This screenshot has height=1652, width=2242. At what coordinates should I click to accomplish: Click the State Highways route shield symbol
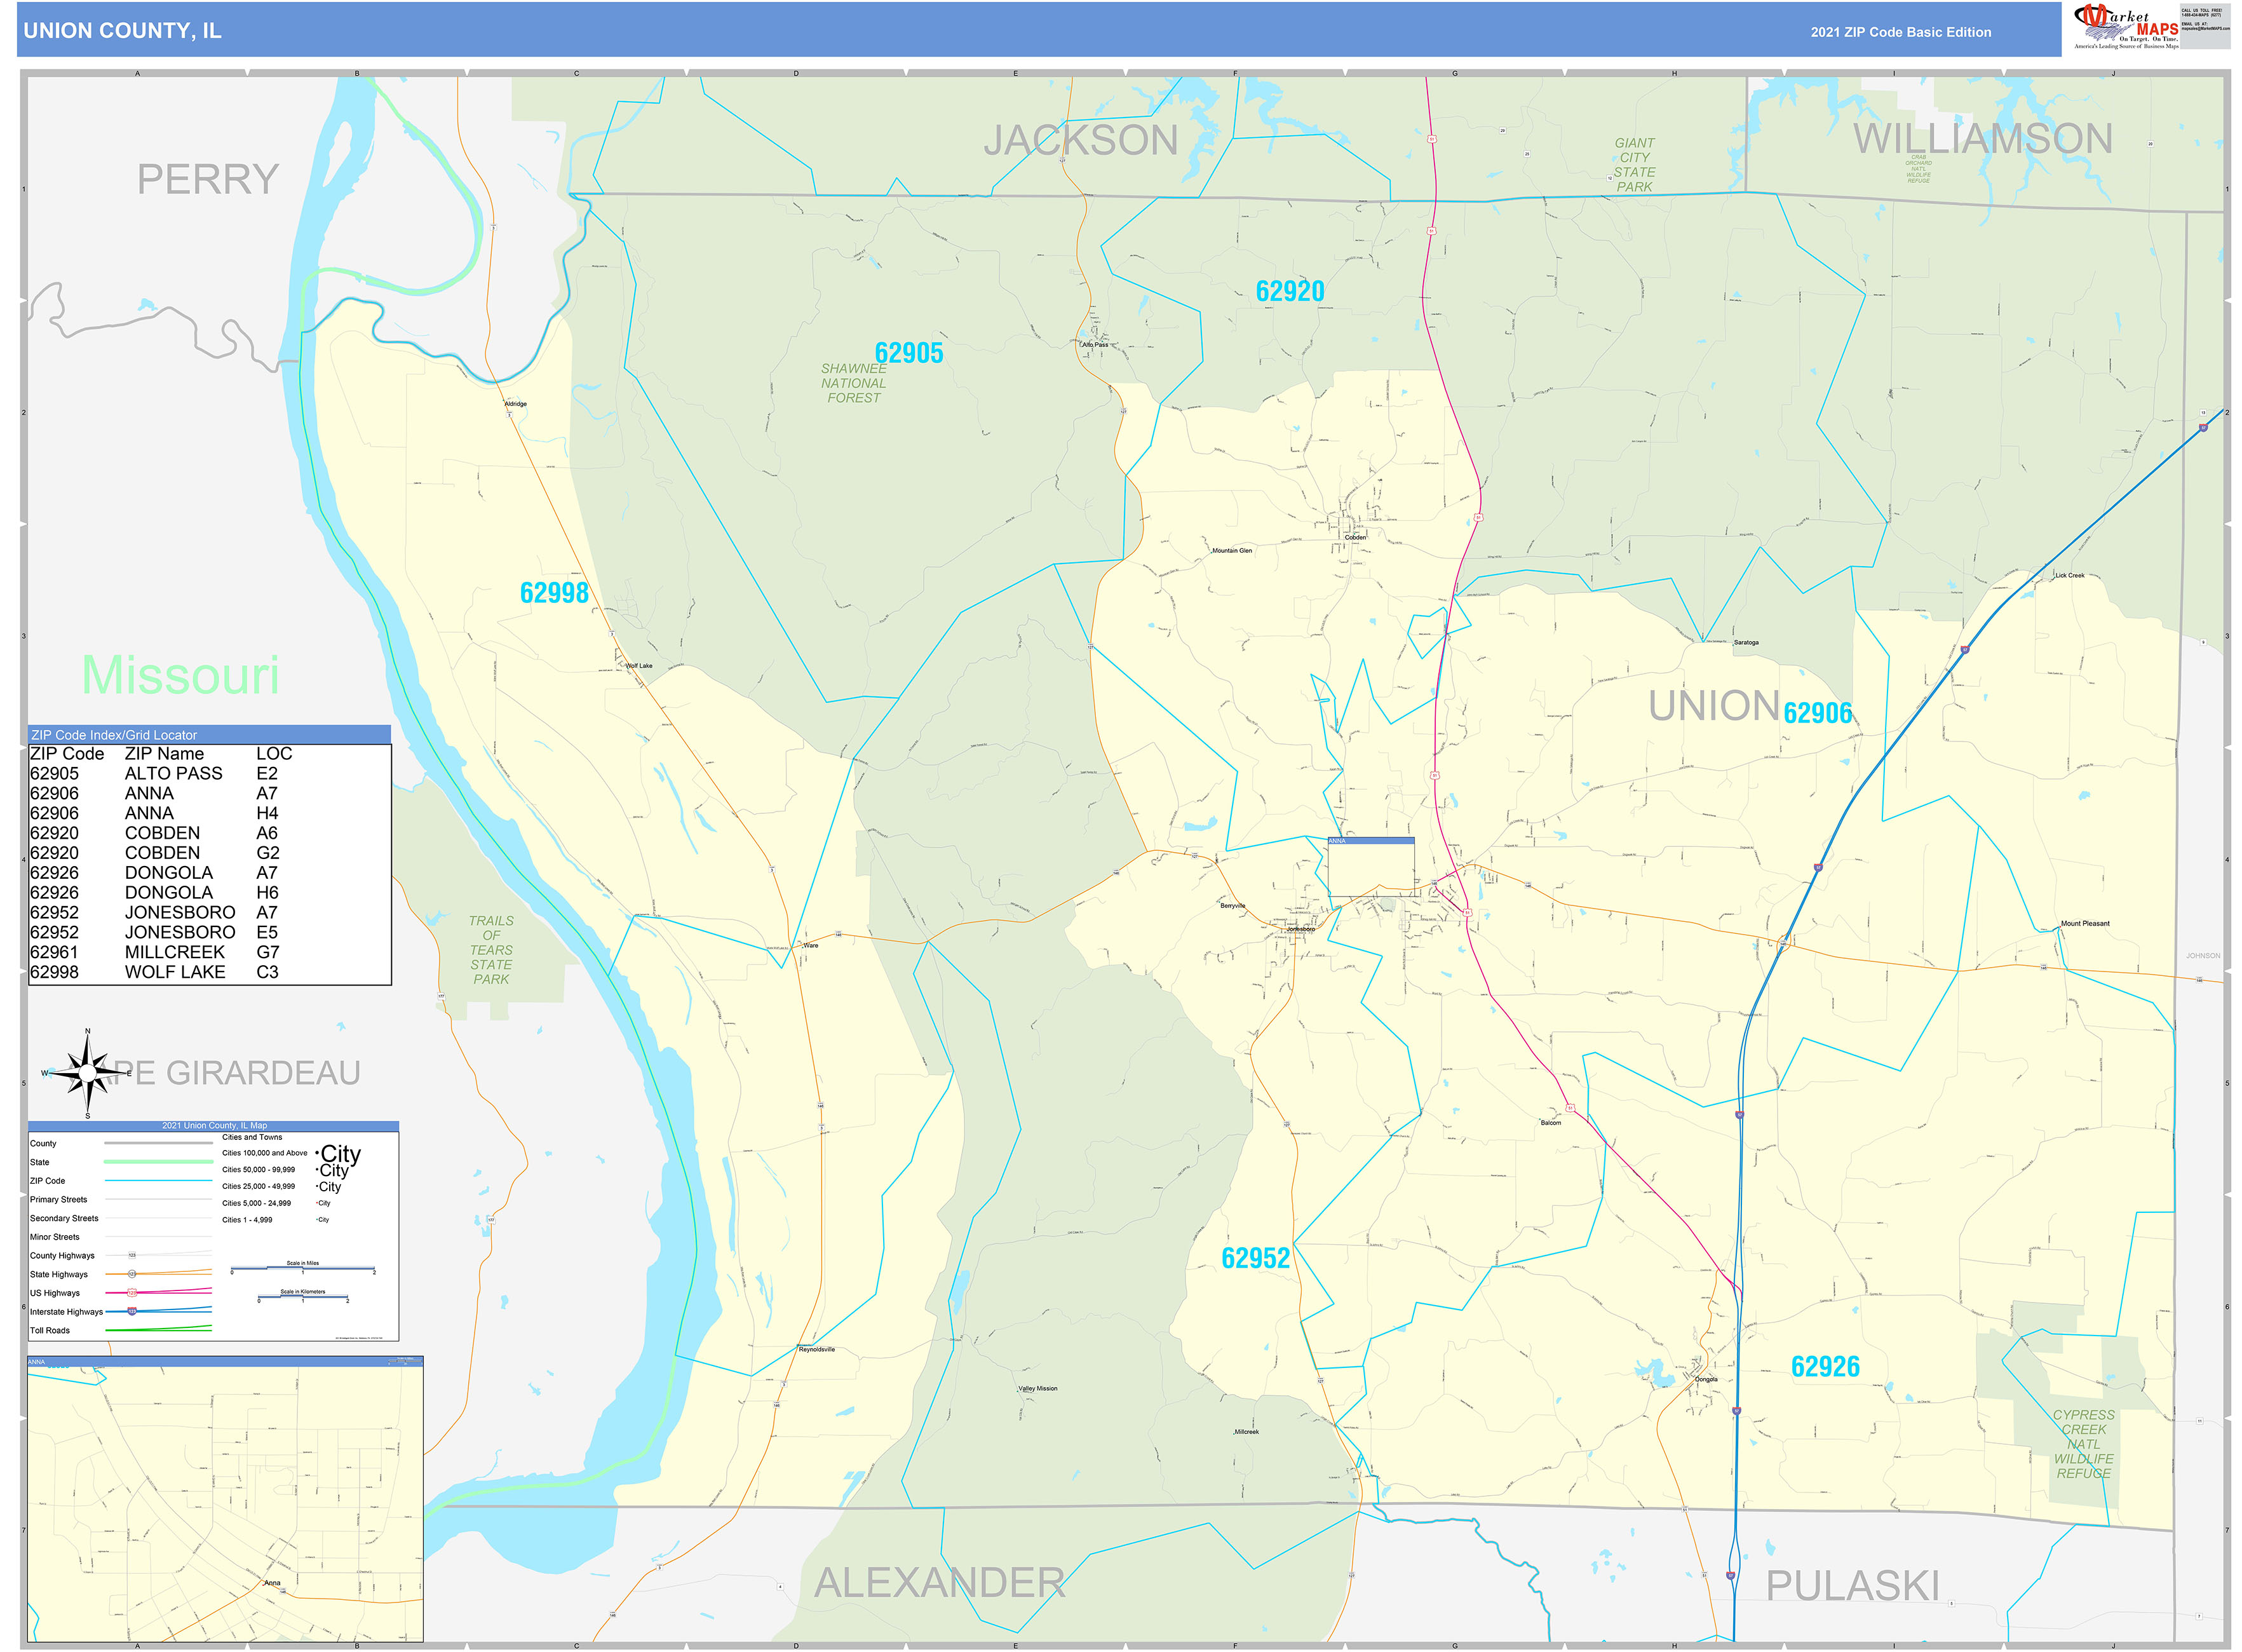pyautogui.click(x=132, y=1274)
